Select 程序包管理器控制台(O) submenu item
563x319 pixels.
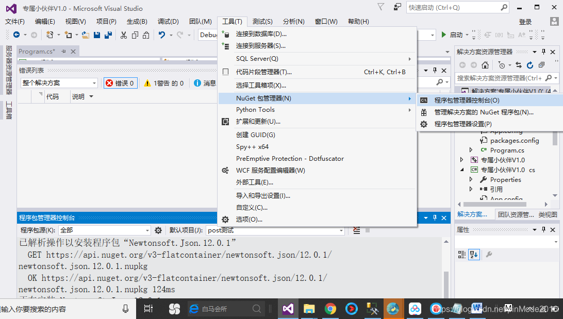tap(490, 100)
